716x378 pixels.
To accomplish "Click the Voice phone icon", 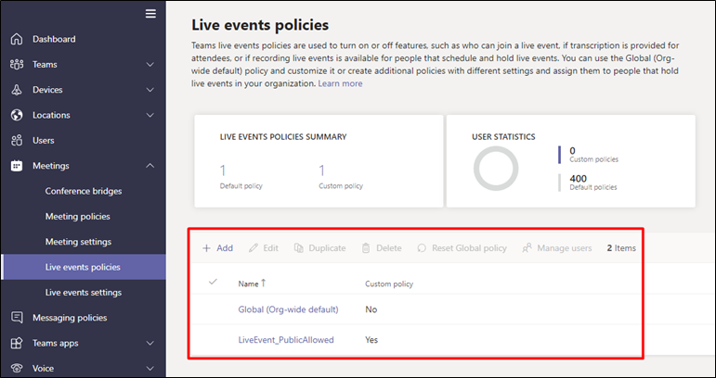I will (x=17, y=368).
